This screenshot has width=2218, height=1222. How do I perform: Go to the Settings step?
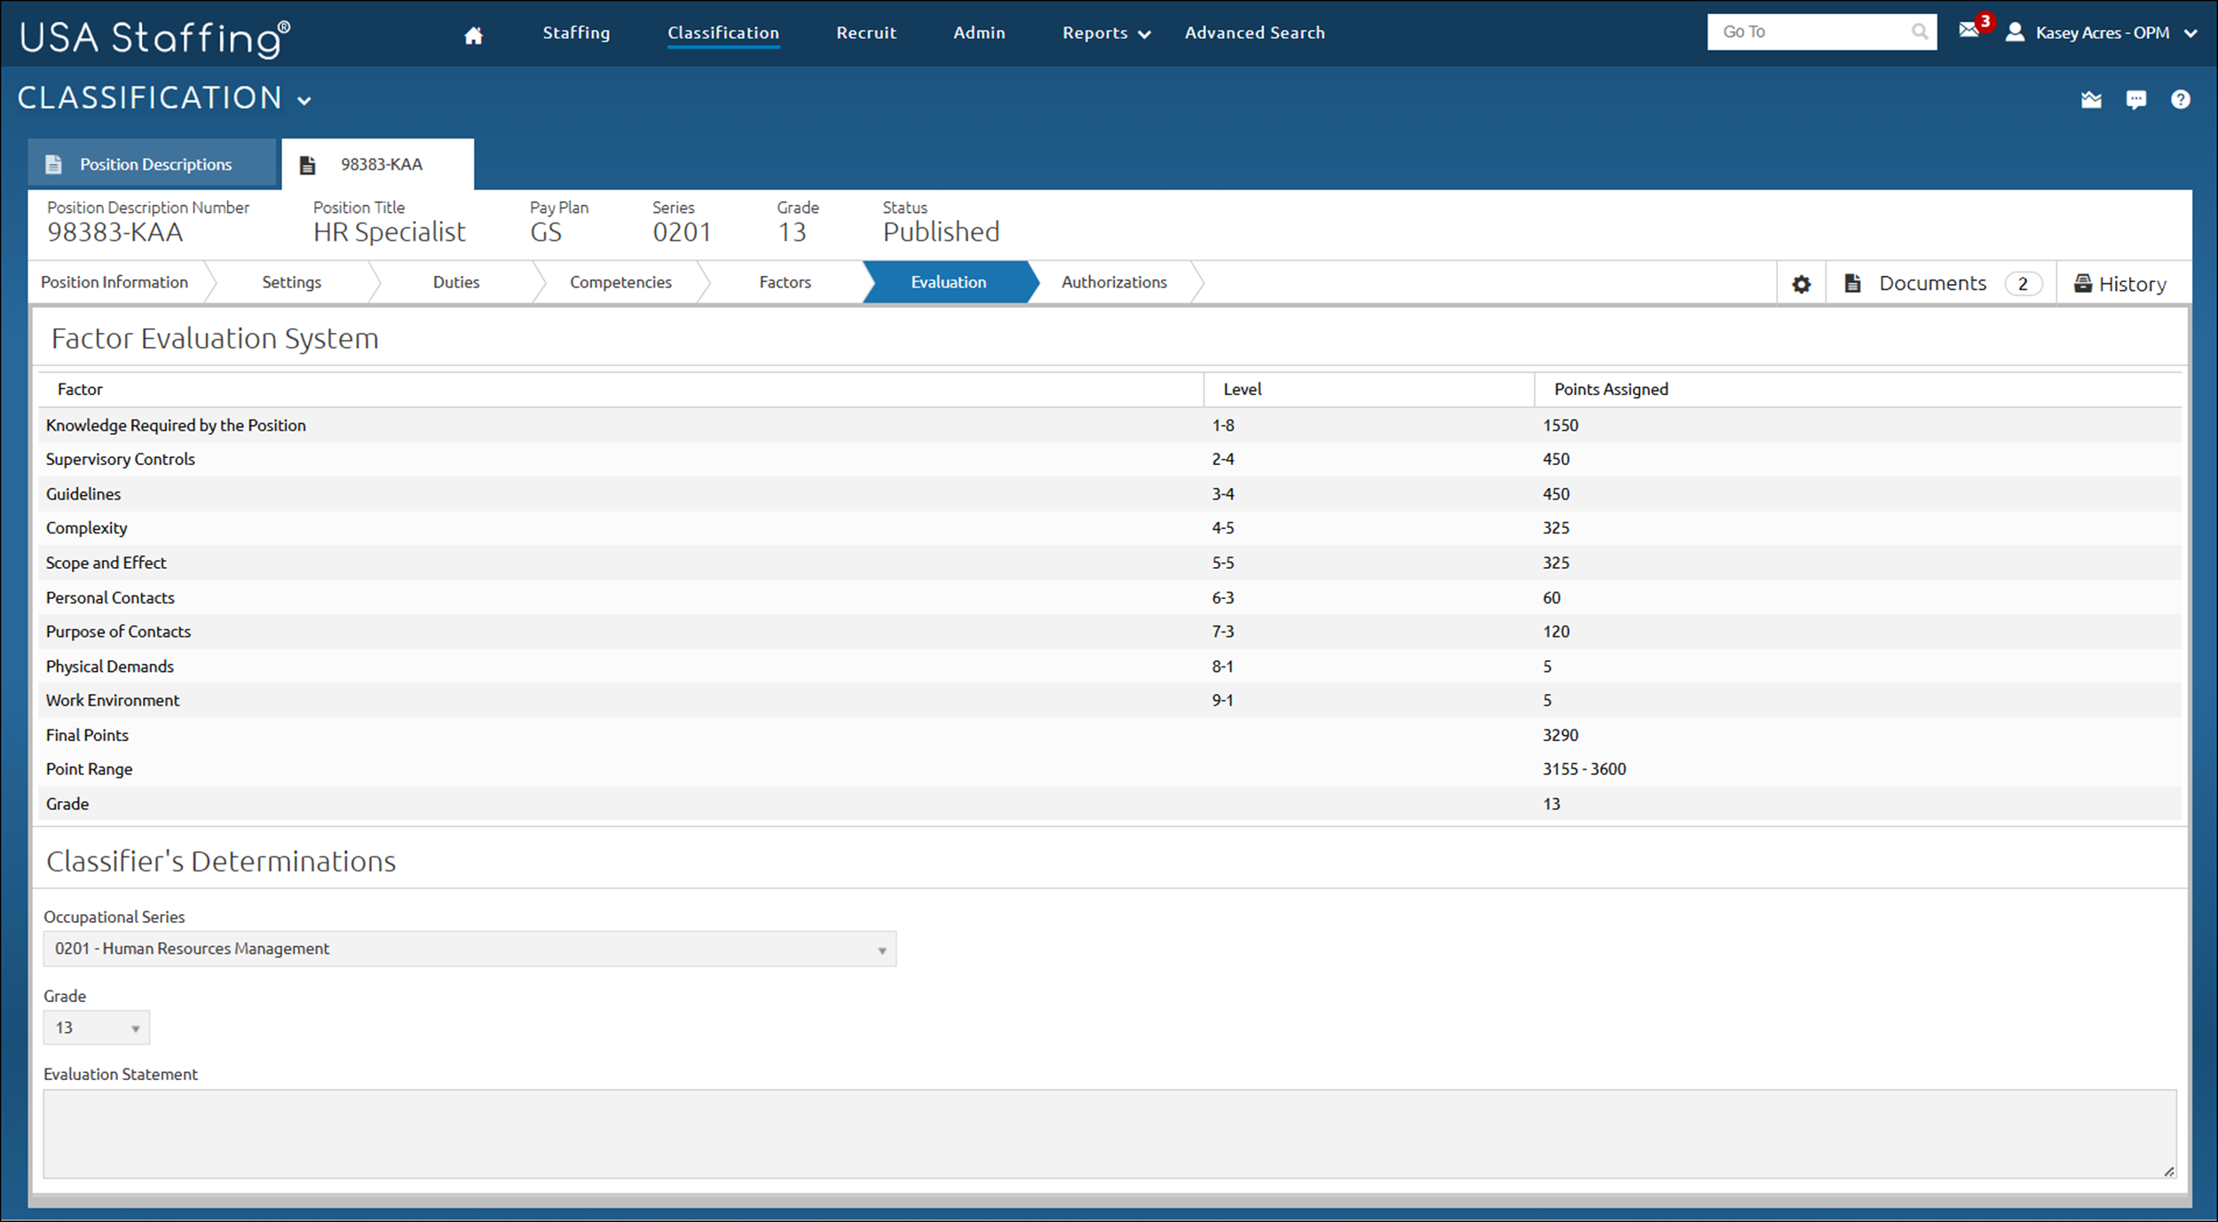pos(291,282)
